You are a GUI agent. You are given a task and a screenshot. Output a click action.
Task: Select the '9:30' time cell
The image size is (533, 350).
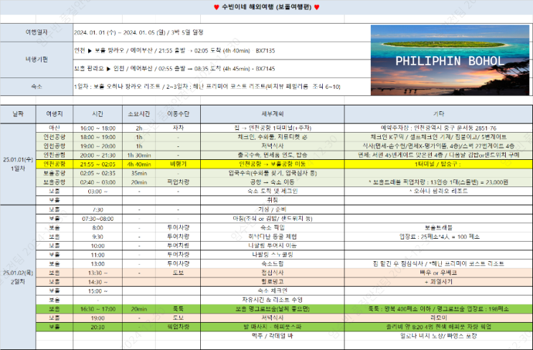98,237
